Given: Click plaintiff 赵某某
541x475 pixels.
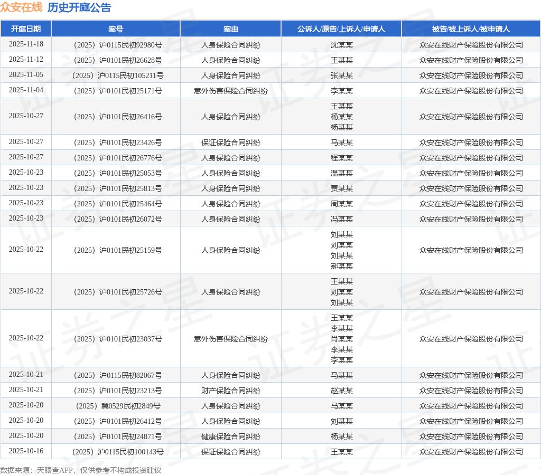Looking at the screenshot, I should tap(342, 391).
